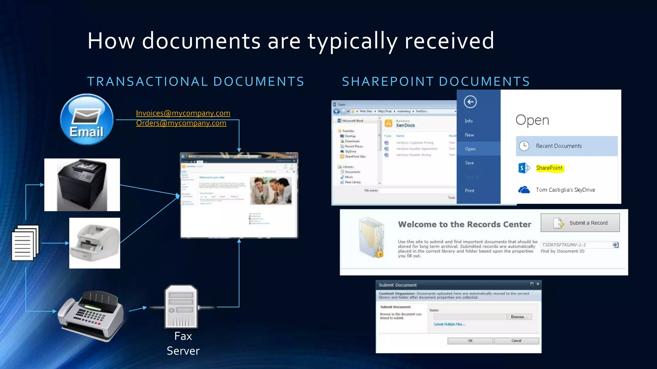Select the white document scanner image
The image size is (657, 369).
pyautogui.click(x=95, y=243)
